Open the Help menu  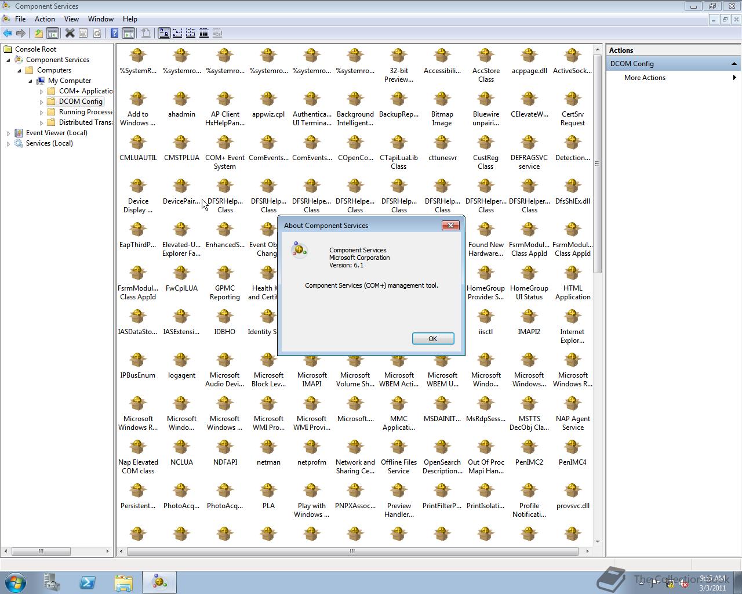(x=130, y=19)
